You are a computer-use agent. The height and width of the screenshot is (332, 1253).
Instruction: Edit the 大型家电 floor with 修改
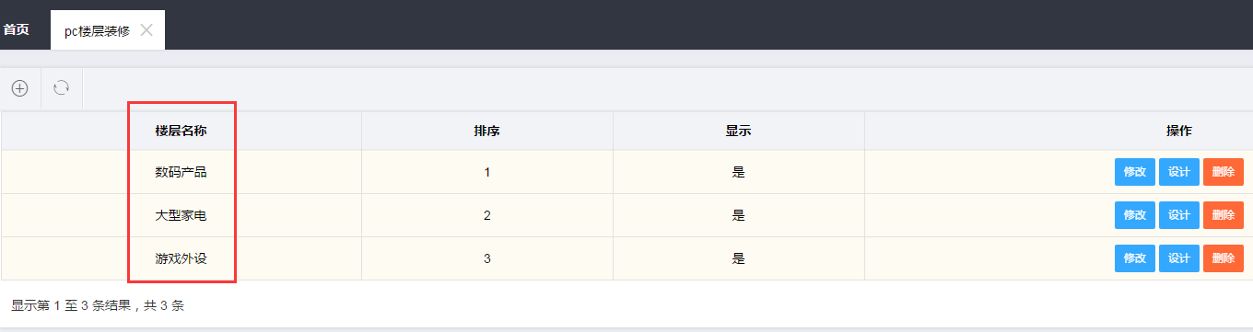pos(1135,215)
